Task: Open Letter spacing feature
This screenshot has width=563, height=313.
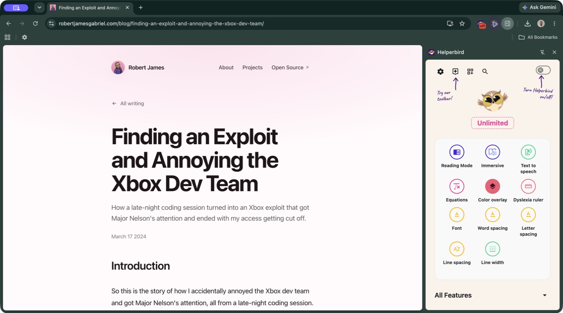Action: click(528, 215)
